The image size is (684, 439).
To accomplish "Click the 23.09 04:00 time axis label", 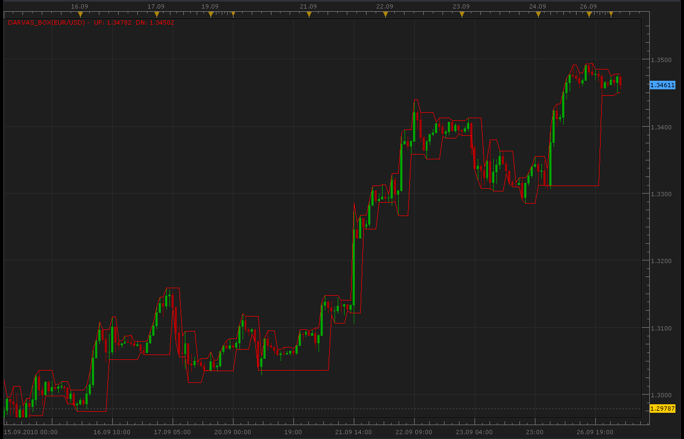I will click(x=474, y=432).
